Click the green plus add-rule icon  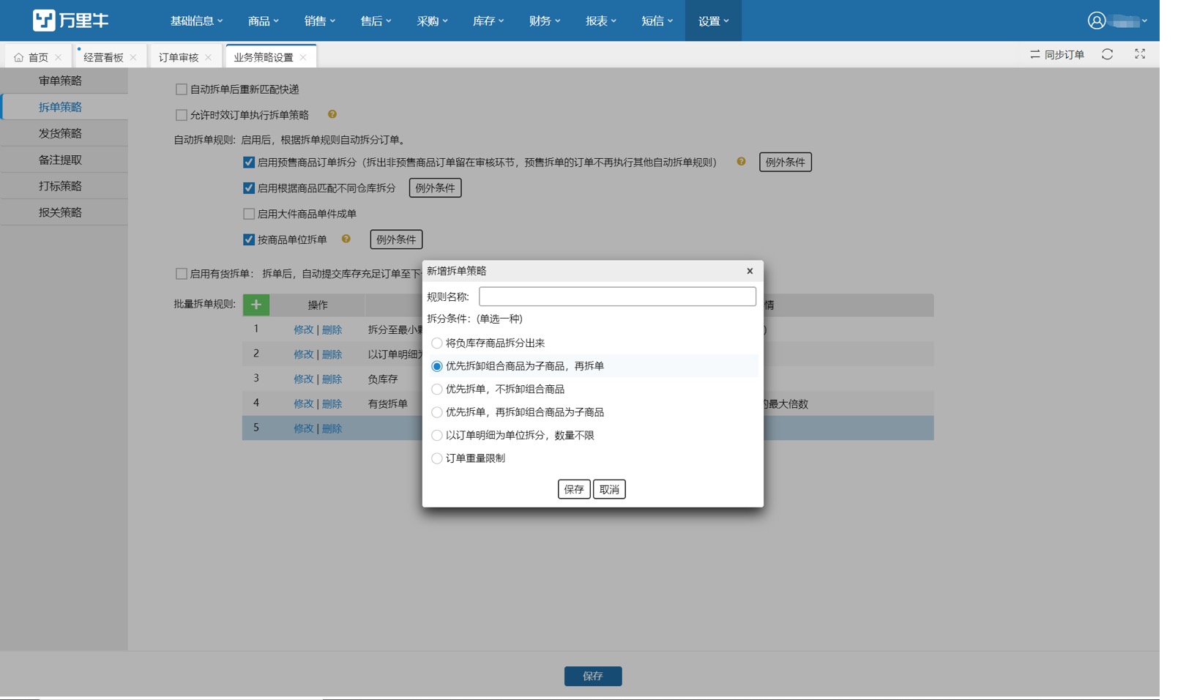(x=256, y=305)
